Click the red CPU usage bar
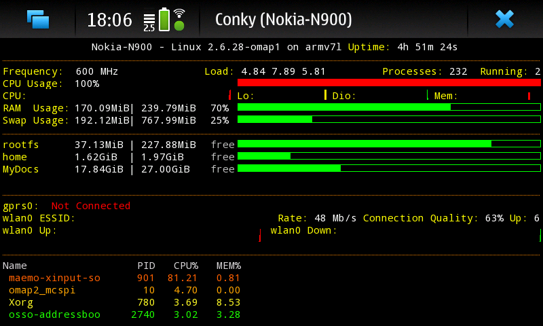 pos(389,83)
